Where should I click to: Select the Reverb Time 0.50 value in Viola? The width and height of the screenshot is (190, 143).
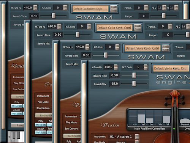click(86, 55)
